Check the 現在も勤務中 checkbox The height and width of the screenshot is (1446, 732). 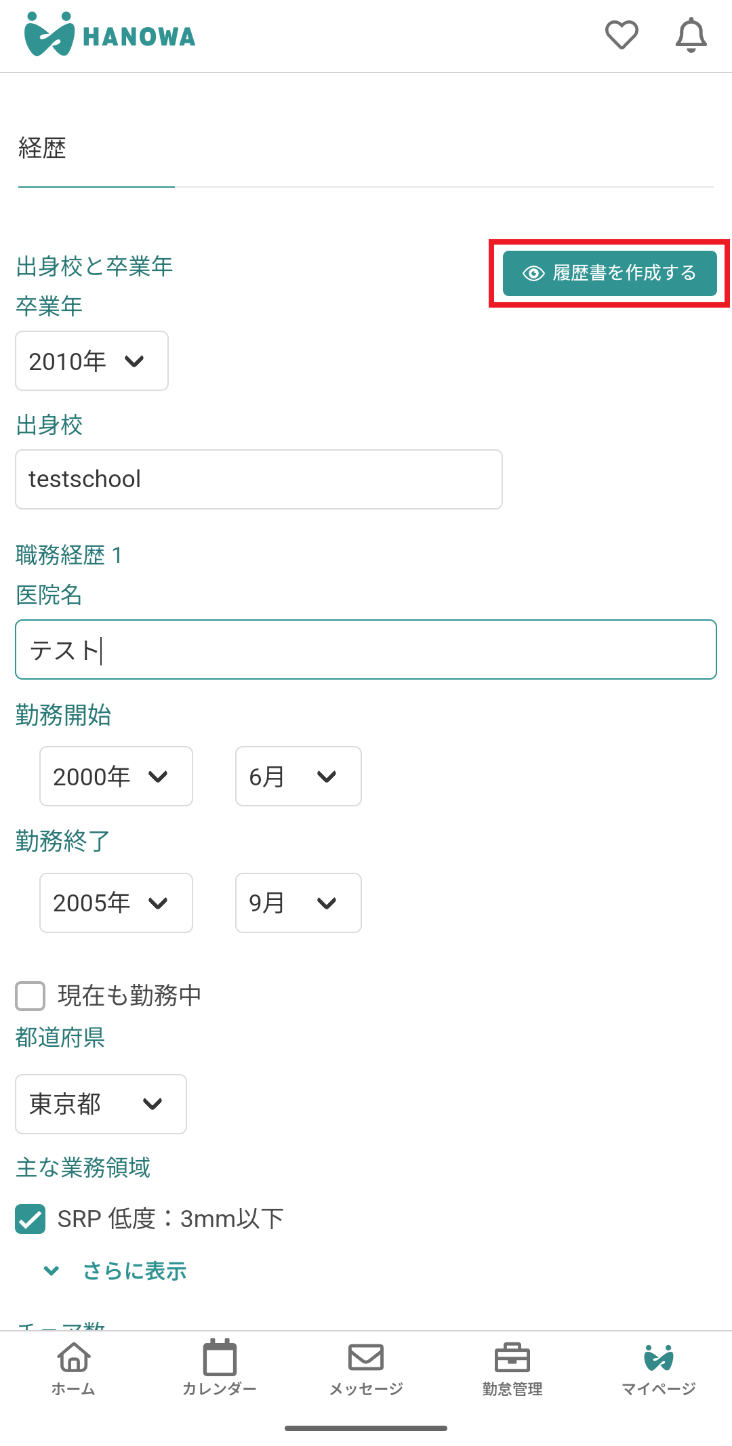pyautogui.click(x=30, y=996)
